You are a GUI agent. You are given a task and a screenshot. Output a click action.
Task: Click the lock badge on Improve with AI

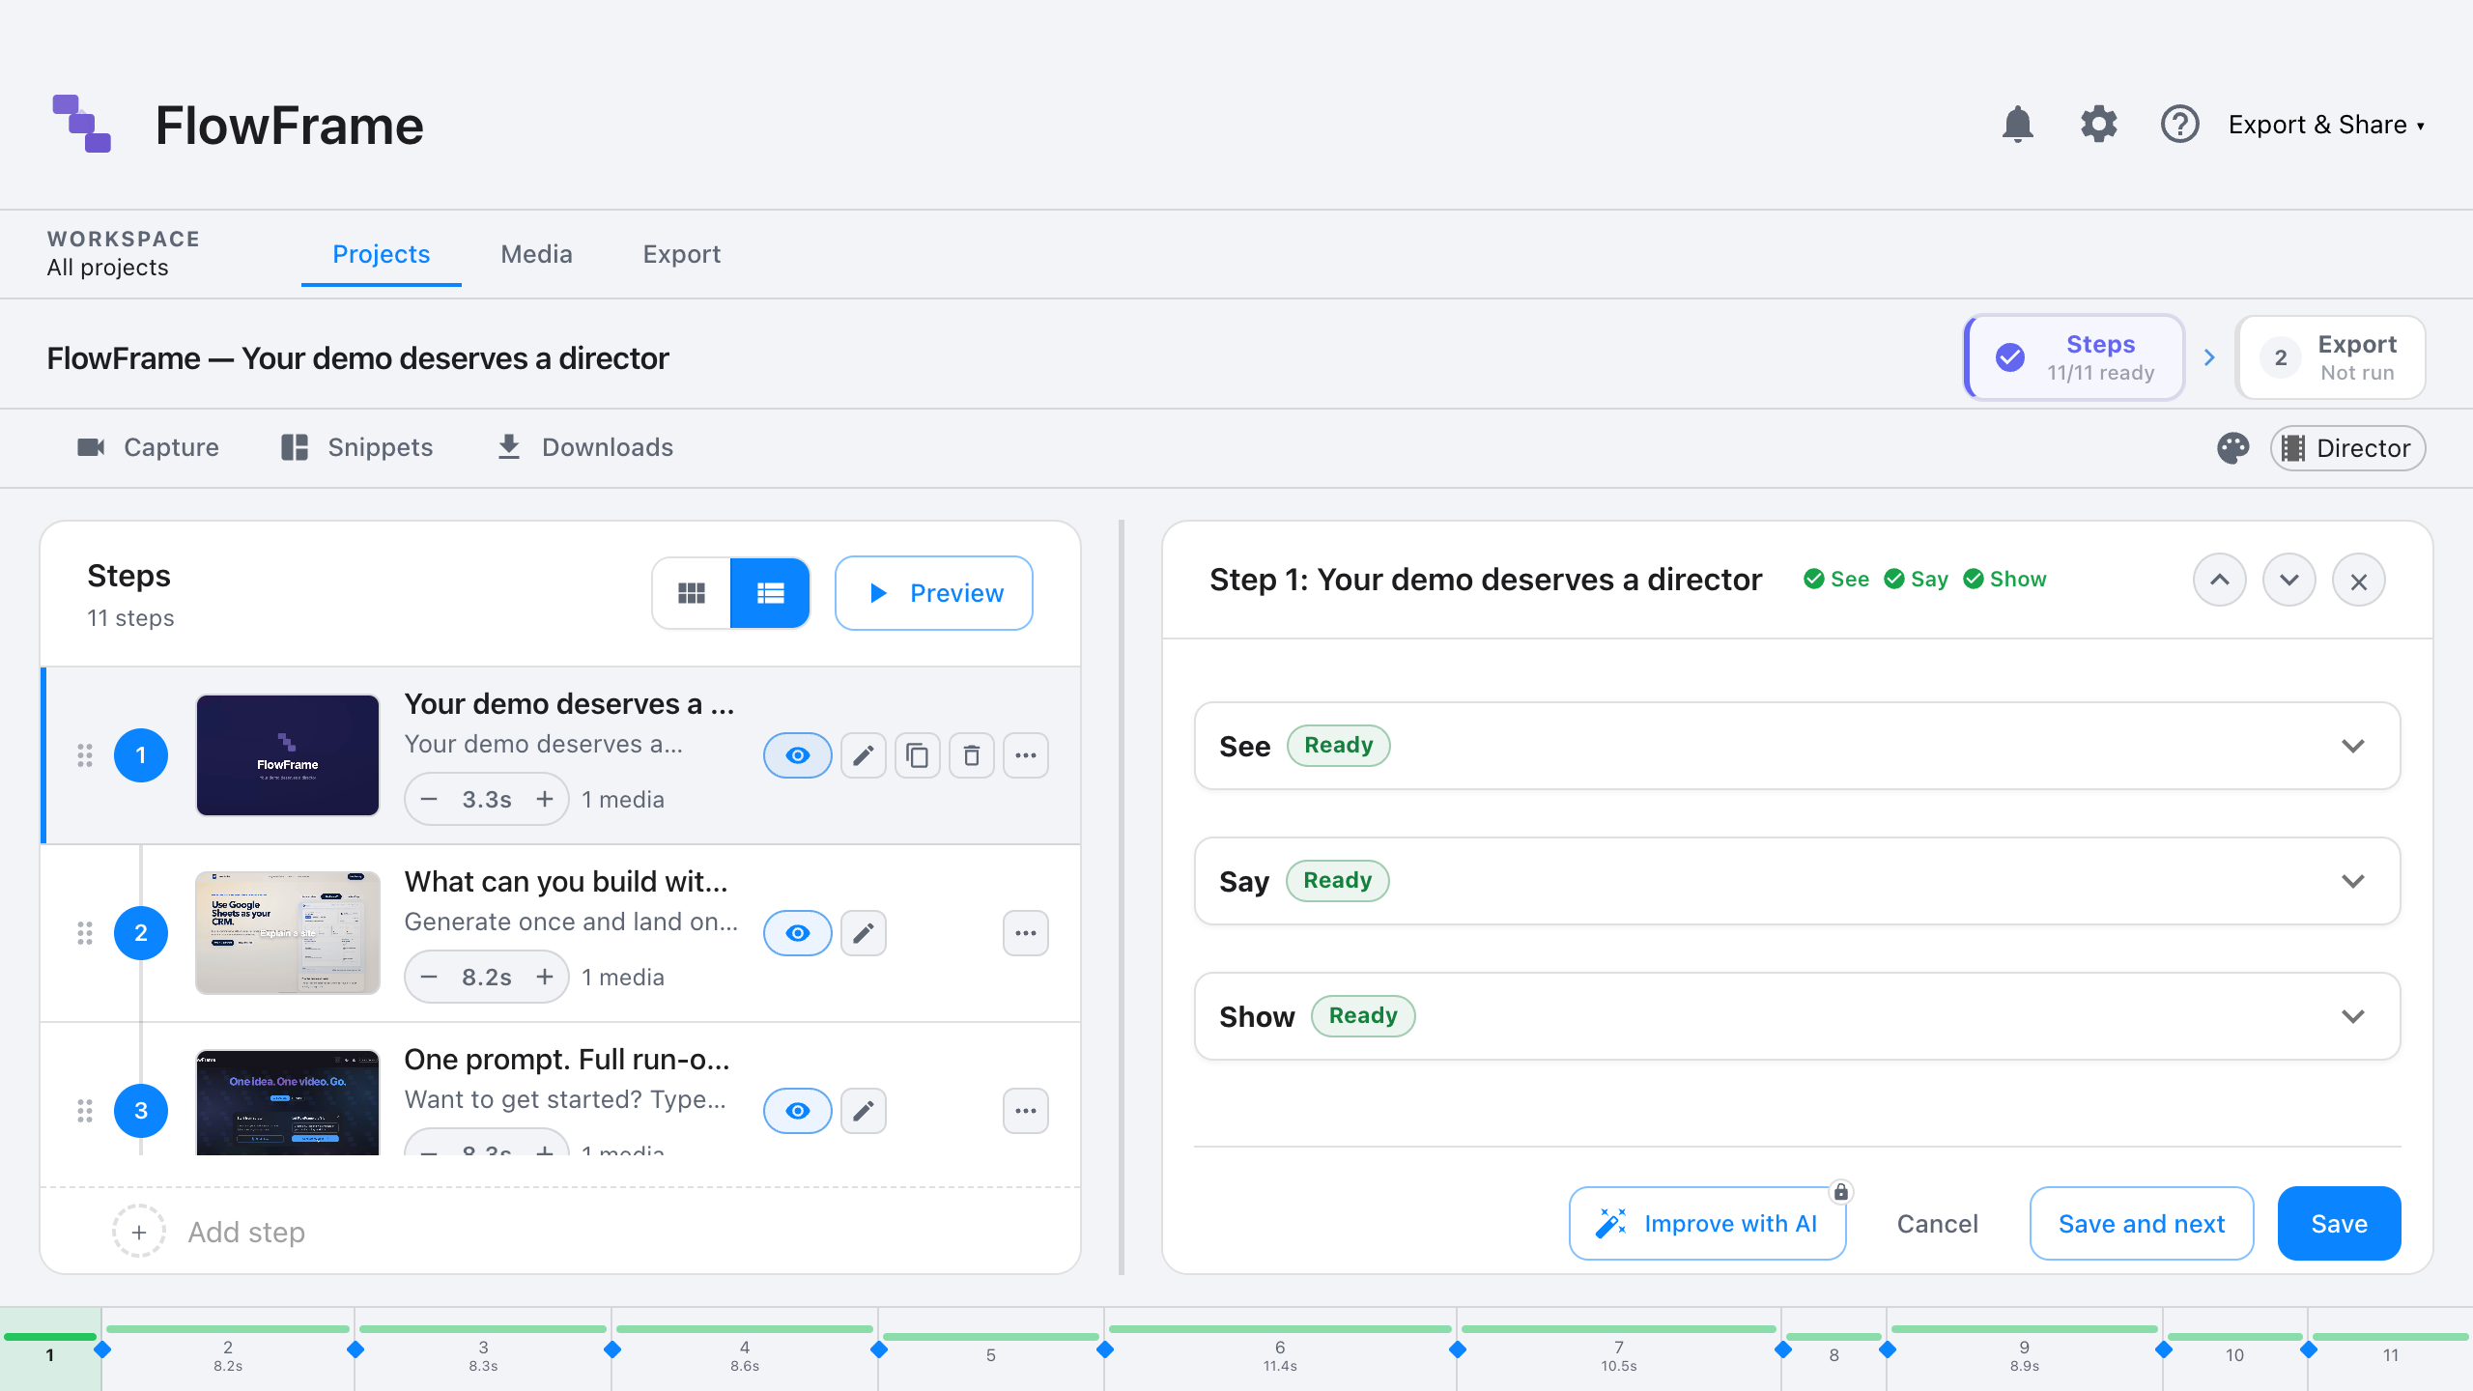[1841, 1192]
